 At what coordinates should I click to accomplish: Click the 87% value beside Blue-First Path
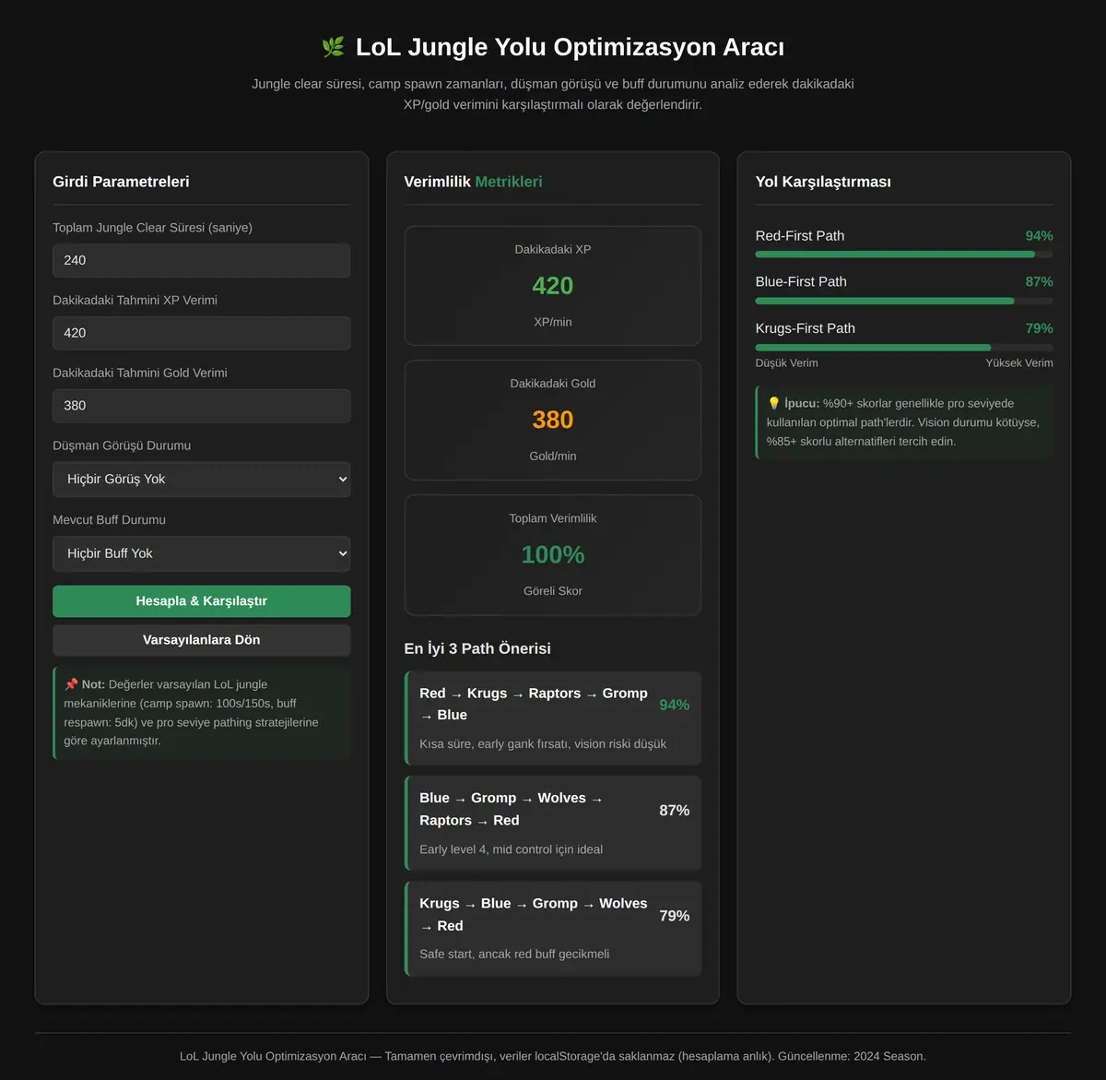tap(1039, 282)
